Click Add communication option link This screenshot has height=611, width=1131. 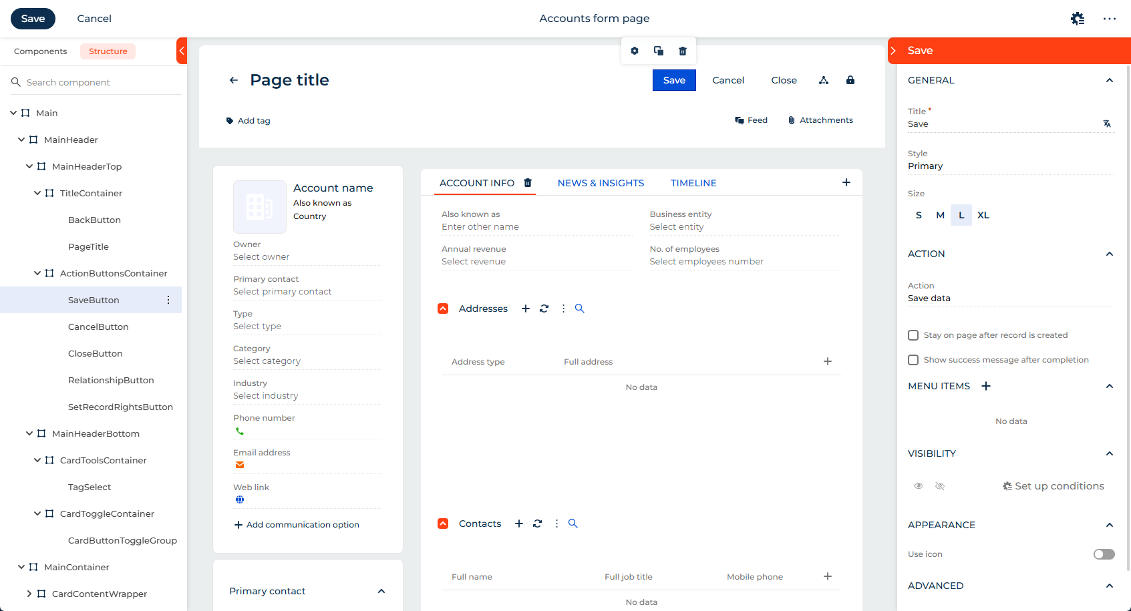click(297, 525)
